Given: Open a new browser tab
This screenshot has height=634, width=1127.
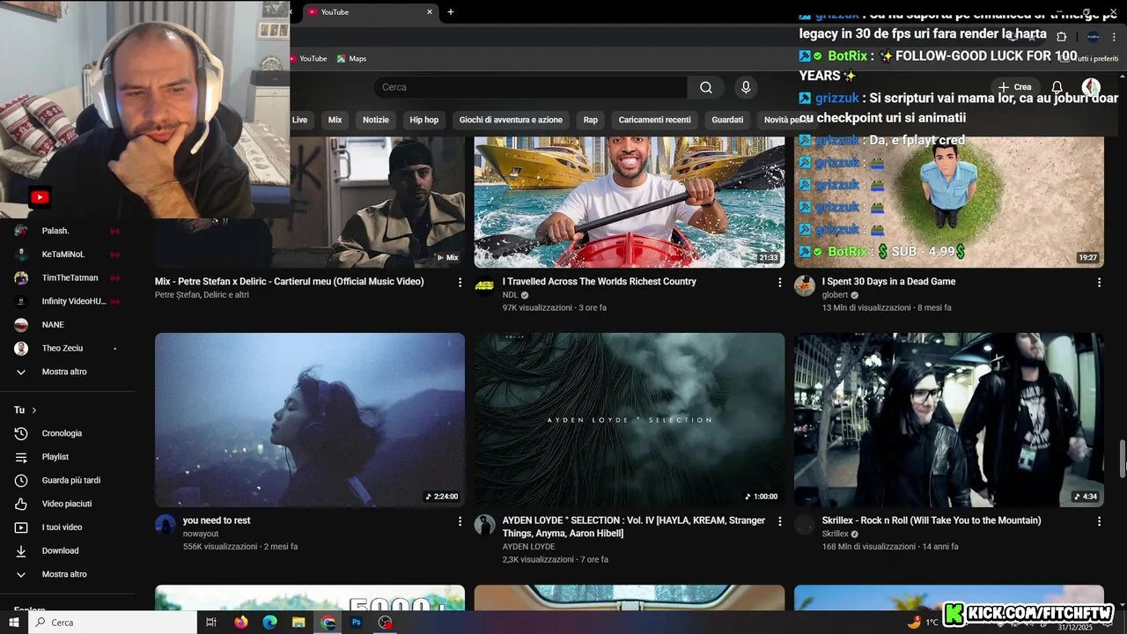Looking at the screenshot, I should pyautogui.click(x=451, y=12).
